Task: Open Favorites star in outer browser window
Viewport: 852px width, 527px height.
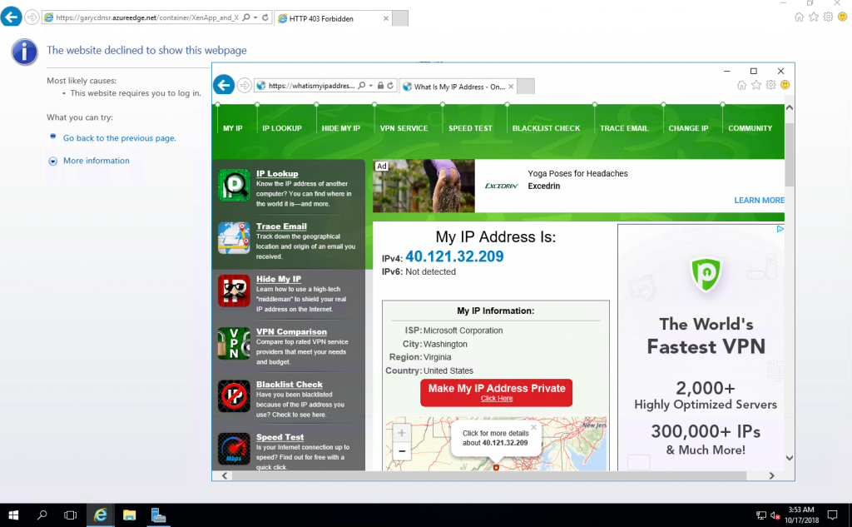Action: click(814, 17)
